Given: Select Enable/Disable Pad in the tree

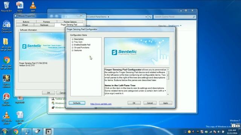Looking at the screenshot, I should [x=82, y=45].
